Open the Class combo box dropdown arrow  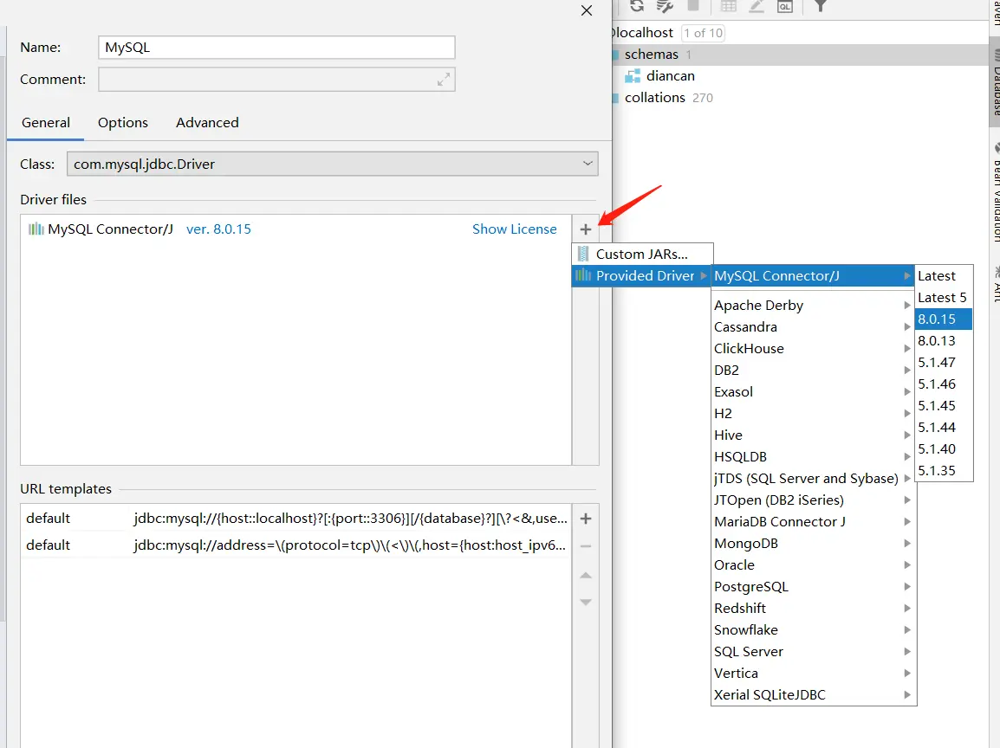pyautogui.click(x=588, y=164)
